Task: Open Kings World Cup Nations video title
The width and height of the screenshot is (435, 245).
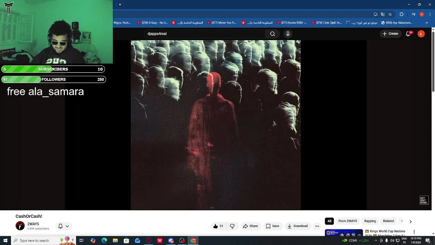Action: 385,233
